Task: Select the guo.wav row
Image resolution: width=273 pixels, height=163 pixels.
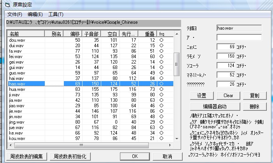Action: pos(90,73)
